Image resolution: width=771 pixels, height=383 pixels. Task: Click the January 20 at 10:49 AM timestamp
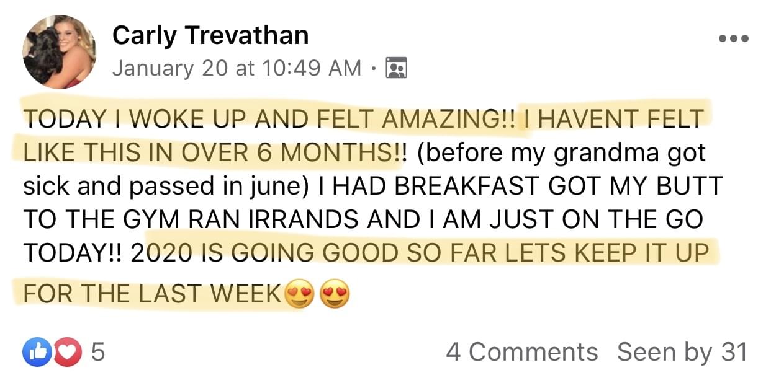click(237, 68)
